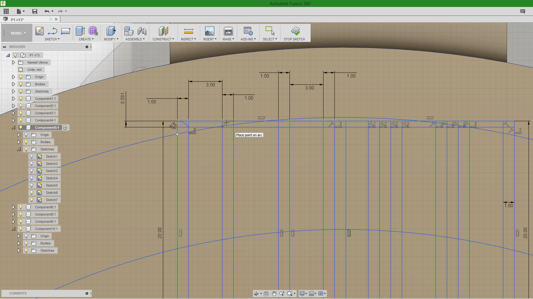Viewport: 533px width, 299px height.
Task: Open the MODIFY menu
Action: pyautogui.click(x=111, y=39)
